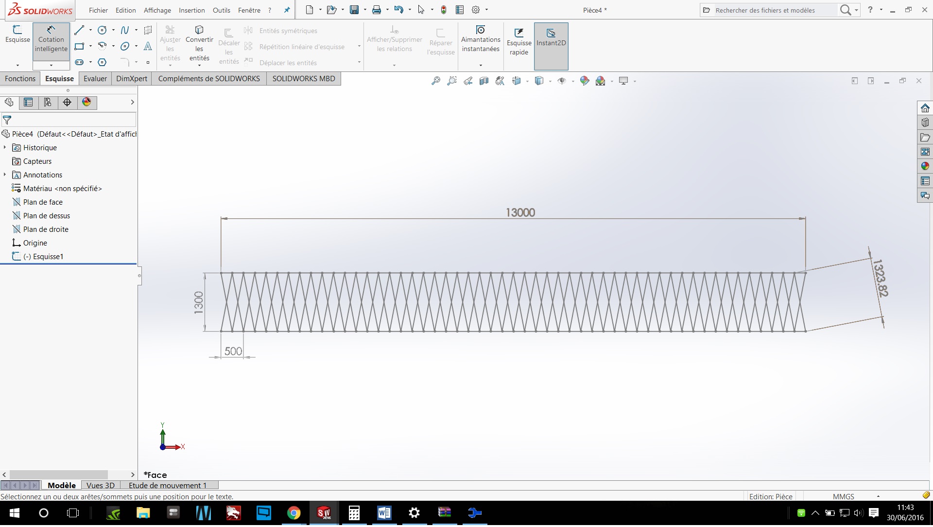
Task: Expand the Historique tree node
Action: point(5,147)
